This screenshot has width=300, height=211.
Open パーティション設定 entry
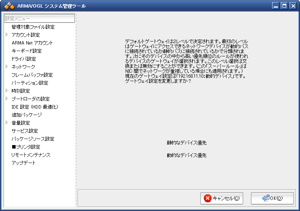[30, 83]
